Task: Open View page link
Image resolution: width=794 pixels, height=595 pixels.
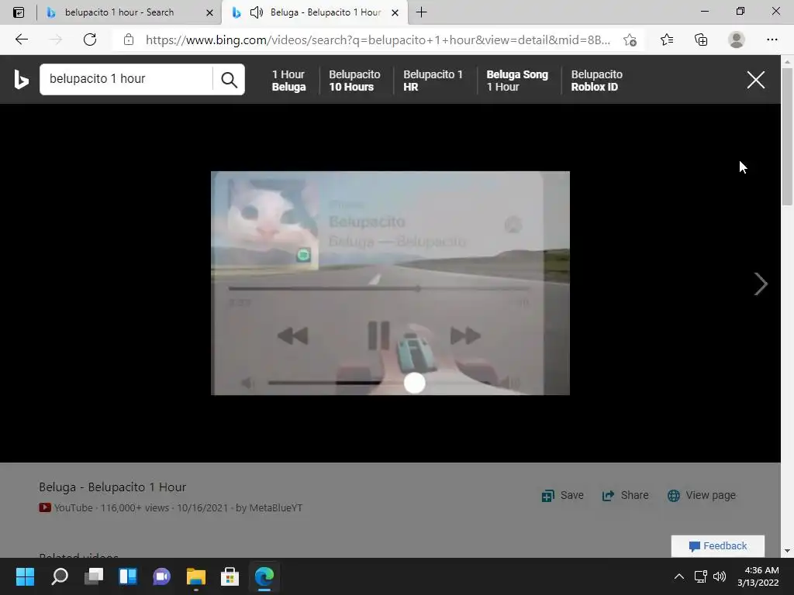Action: pyautogui.click(x=702, y=495)
